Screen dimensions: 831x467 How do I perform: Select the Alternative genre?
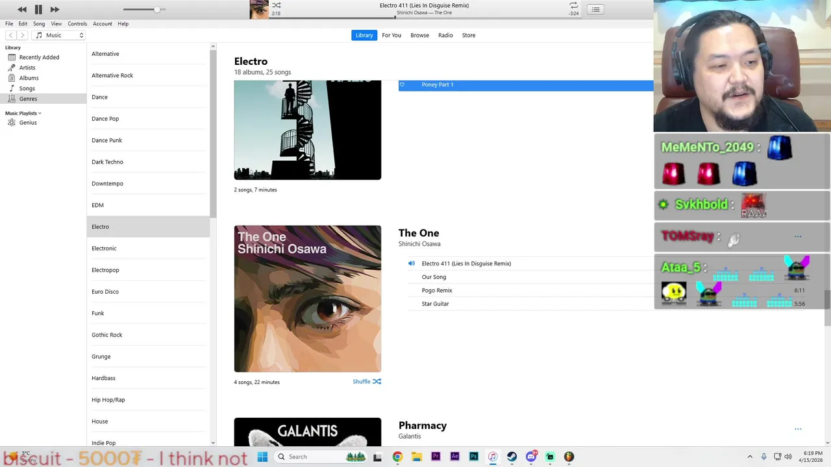point(148,54)
